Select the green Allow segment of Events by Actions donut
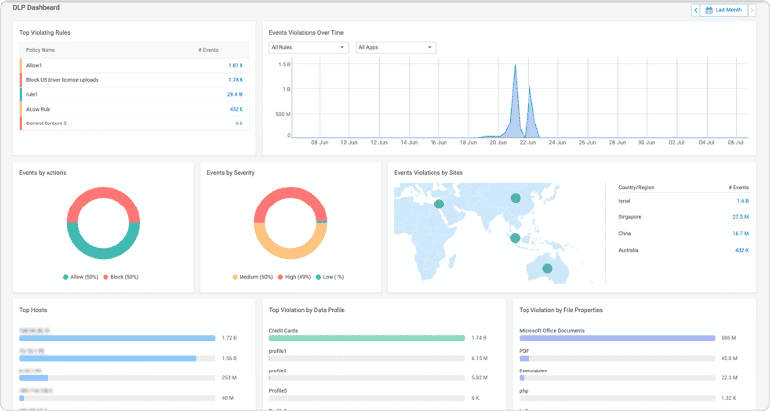The image size is (770, 411). click(x=103, y=253)
